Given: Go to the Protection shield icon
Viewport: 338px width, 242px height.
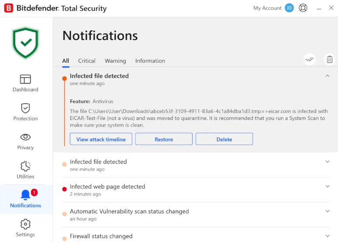Looking at the screenshot, I should [25, 108].
